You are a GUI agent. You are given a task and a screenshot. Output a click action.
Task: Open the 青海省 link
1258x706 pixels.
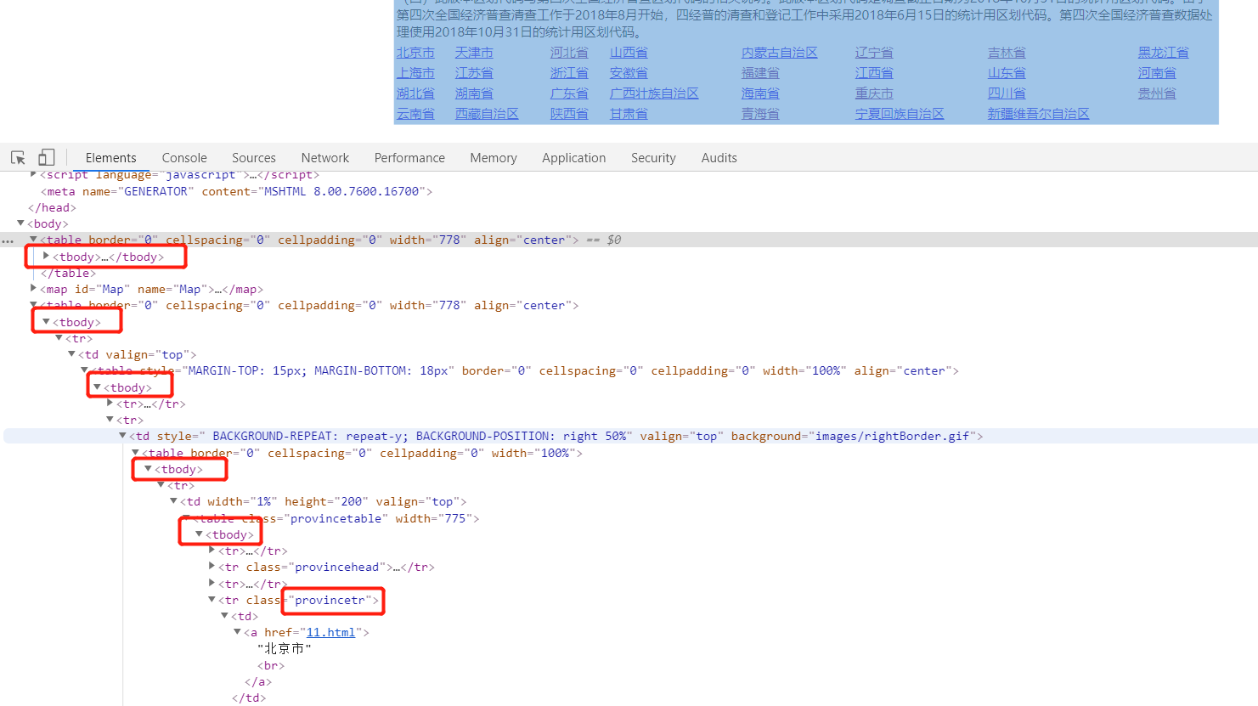tap(760, 114)
